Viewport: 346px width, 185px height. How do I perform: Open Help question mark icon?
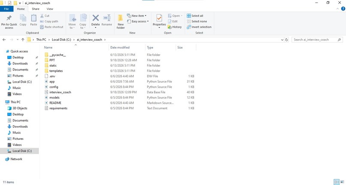point(343,9)
